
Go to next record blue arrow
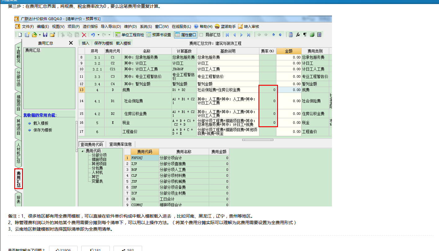pos(241,35)
